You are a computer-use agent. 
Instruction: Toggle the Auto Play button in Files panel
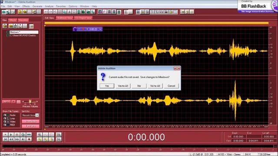[x=7, y=101]
